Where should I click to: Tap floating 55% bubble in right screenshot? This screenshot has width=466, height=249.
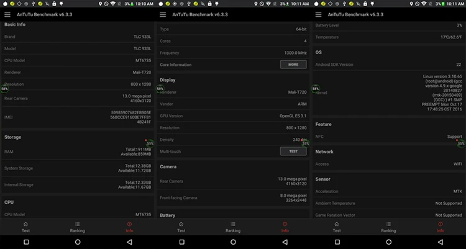(x=461, y=143)
